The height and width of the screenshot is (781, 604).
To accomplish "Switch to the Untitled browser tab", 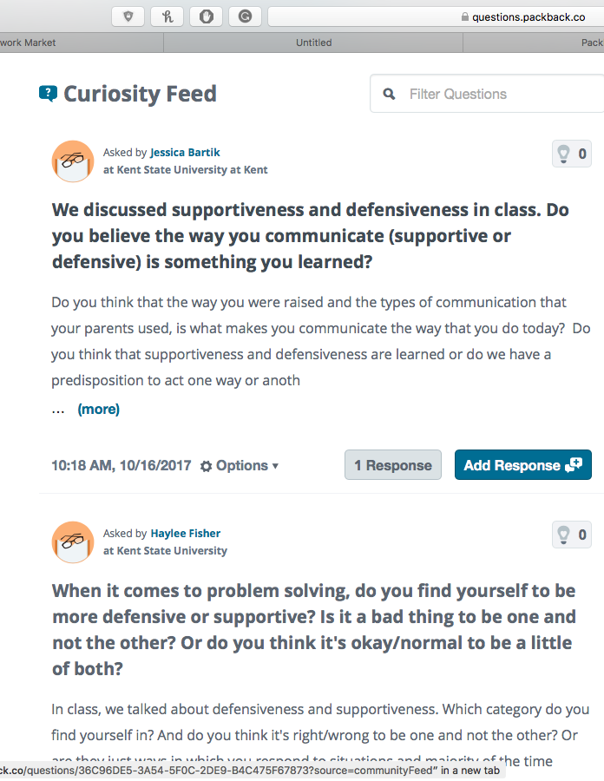I will coord(313,43).
